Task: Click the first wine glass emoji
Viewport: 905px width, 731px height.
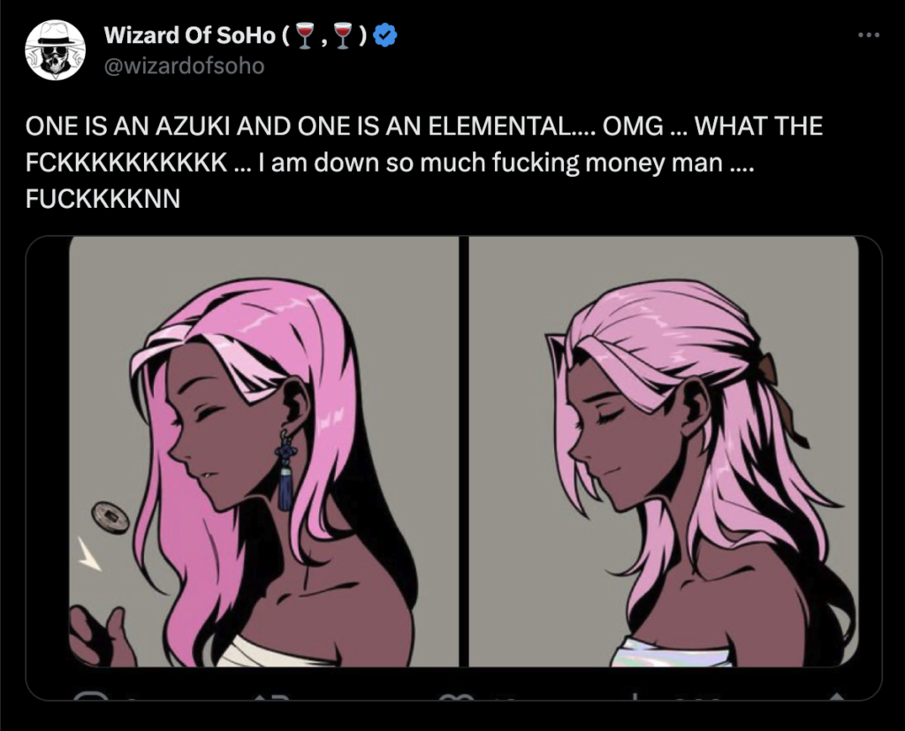Action: [x=305, y=36]
